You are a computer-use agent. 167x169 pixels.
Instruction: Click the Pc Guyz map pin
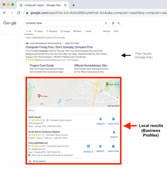[x=39, y=96]
